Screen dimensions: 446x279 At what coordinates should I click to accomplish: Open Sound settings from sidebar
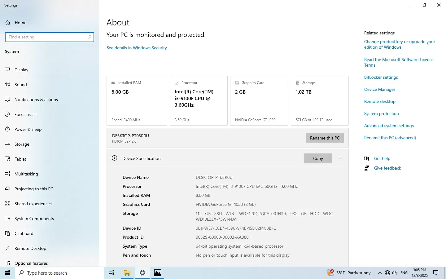coord(20,85)
